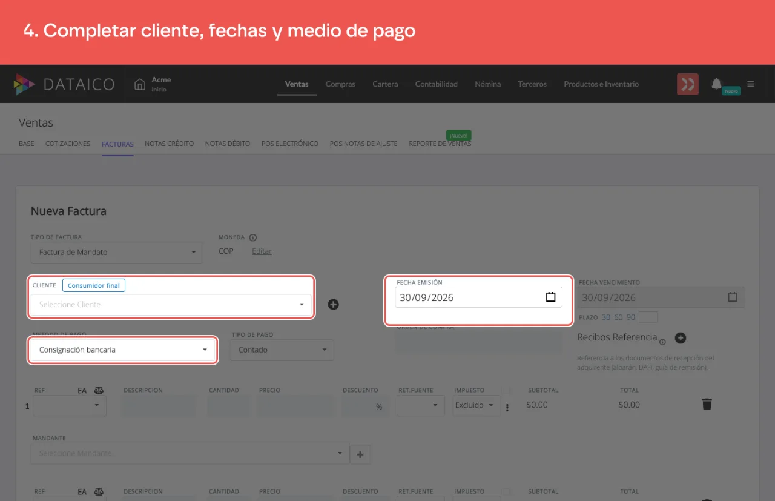Screen dimensions: 775x501
Task: Click the Editar currency link
Action: [262, 251]
